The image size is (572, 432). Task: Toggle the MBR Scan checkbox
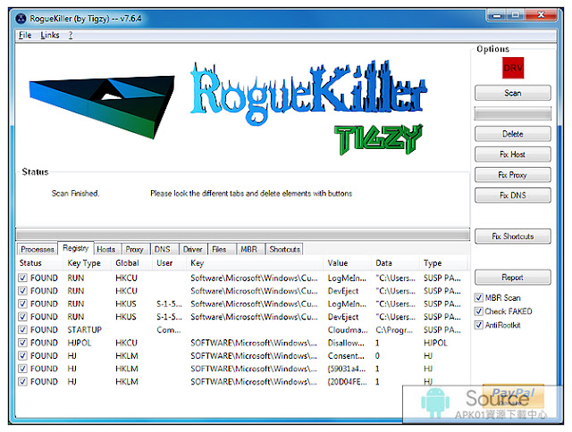point(479,298)
